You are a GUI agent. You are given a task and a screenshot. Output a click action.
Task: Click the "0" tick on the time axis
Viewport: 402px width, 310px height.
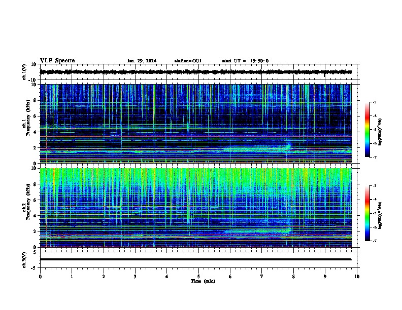tap(40, 277)
